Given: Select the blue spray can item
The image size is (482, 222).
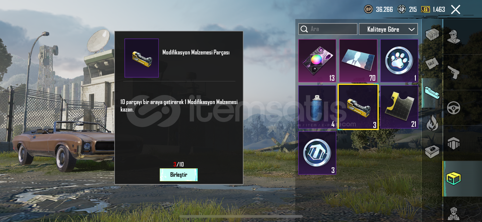Looking at the screenshot, I should [x=317, y=107].
